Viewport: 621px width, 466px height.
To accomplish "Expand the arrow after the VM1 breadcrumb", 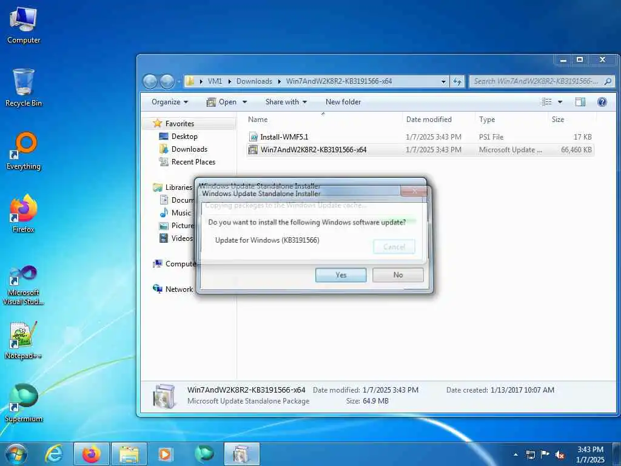I will pos(229,81).
